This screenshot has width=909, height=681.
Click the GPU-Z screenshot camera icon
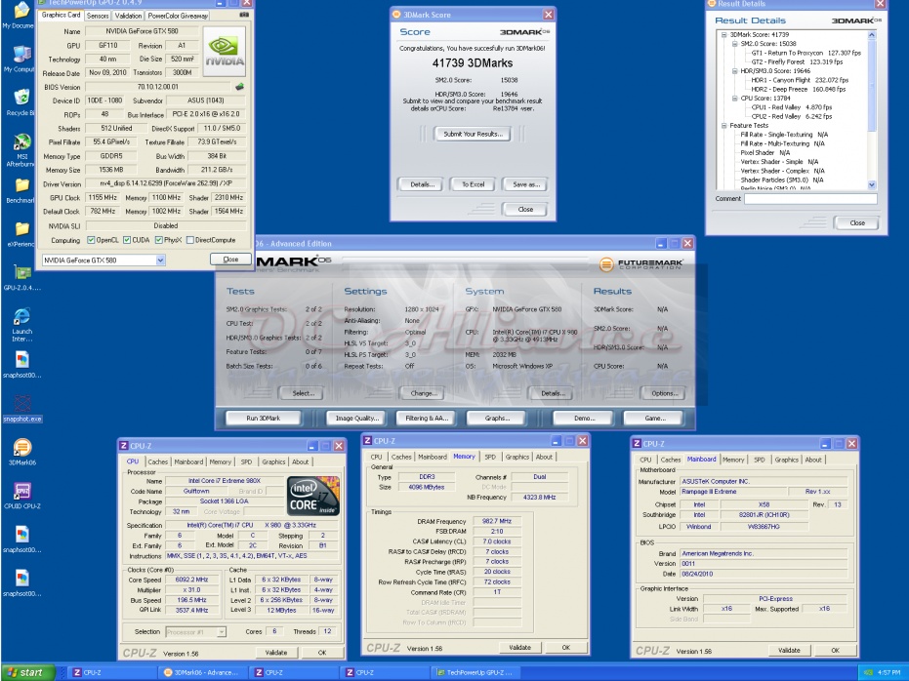click(243, 16)
